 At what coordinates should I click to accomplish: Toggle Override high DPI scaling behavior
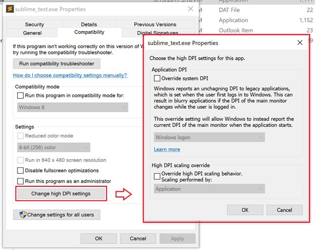157,177
